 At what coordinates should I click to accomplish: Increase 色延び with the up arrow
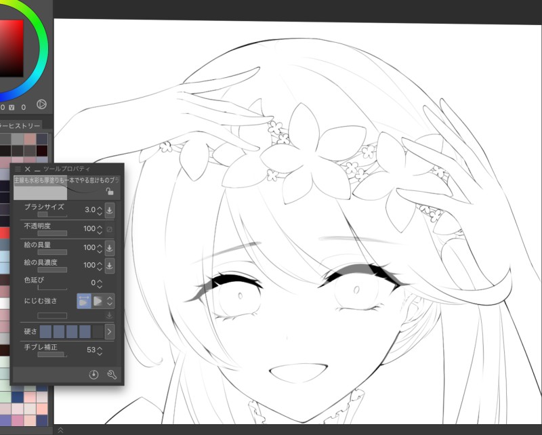click(100, 281)
